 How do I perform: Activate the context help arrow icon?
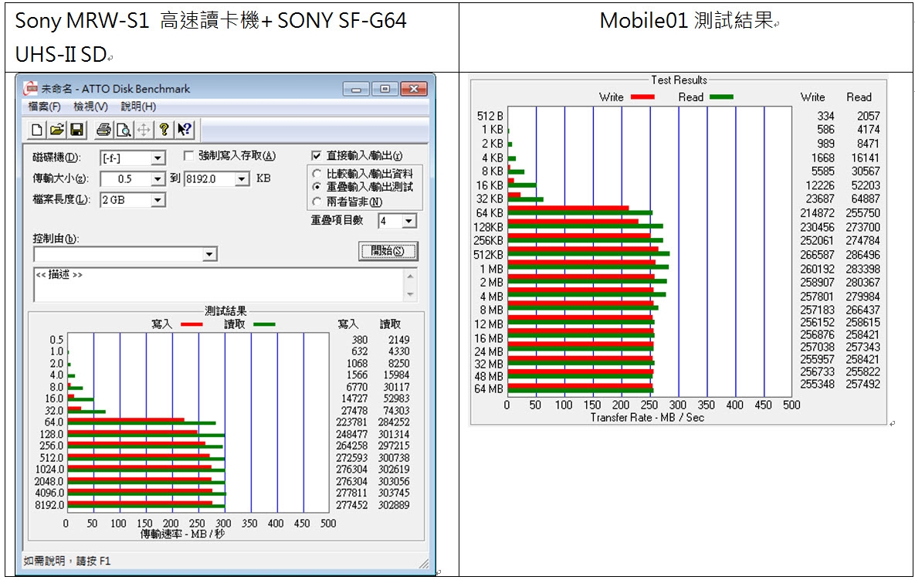(185, 130)
